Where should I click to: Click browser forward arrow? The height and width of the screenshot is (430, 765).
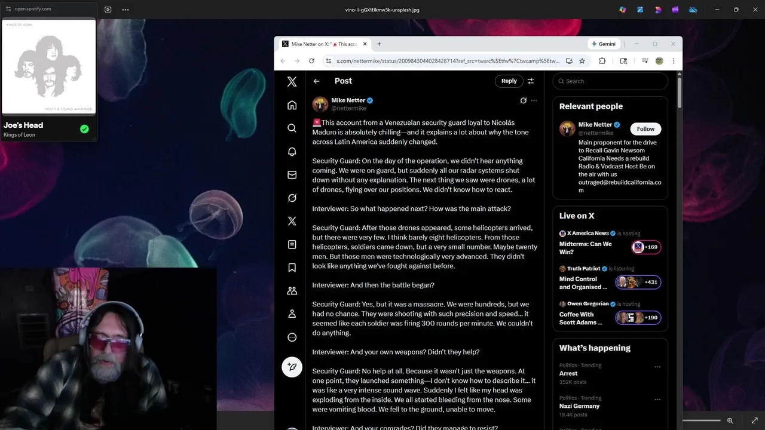point(297,61)
